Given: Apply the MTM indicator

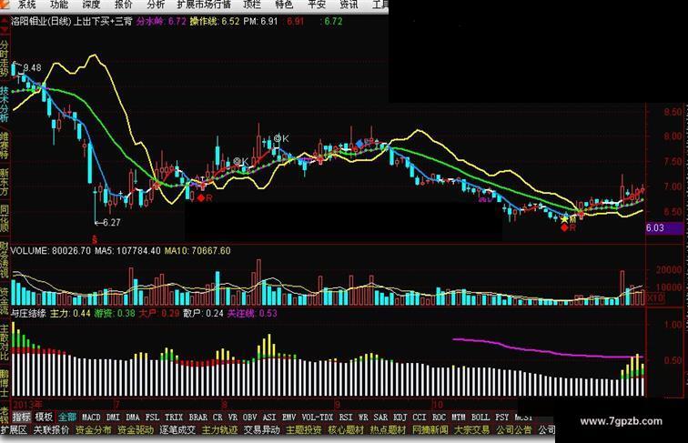Looking at the screenshot, I should 459,417.
